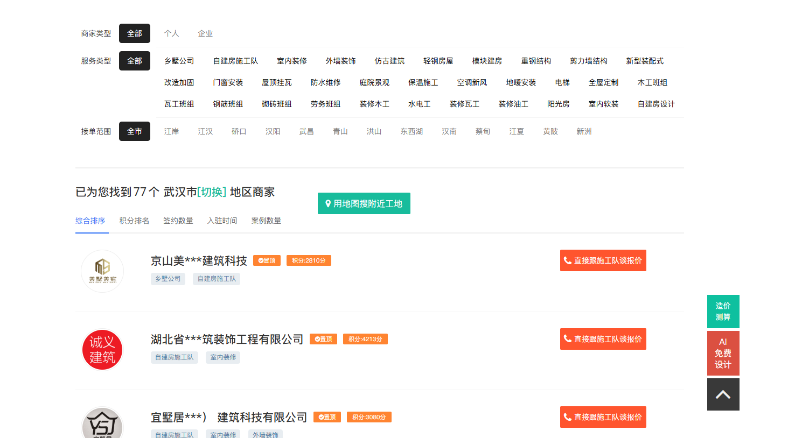802x438 pixels.
Task: Select 水电工 service category
Action: click(420, 104)
